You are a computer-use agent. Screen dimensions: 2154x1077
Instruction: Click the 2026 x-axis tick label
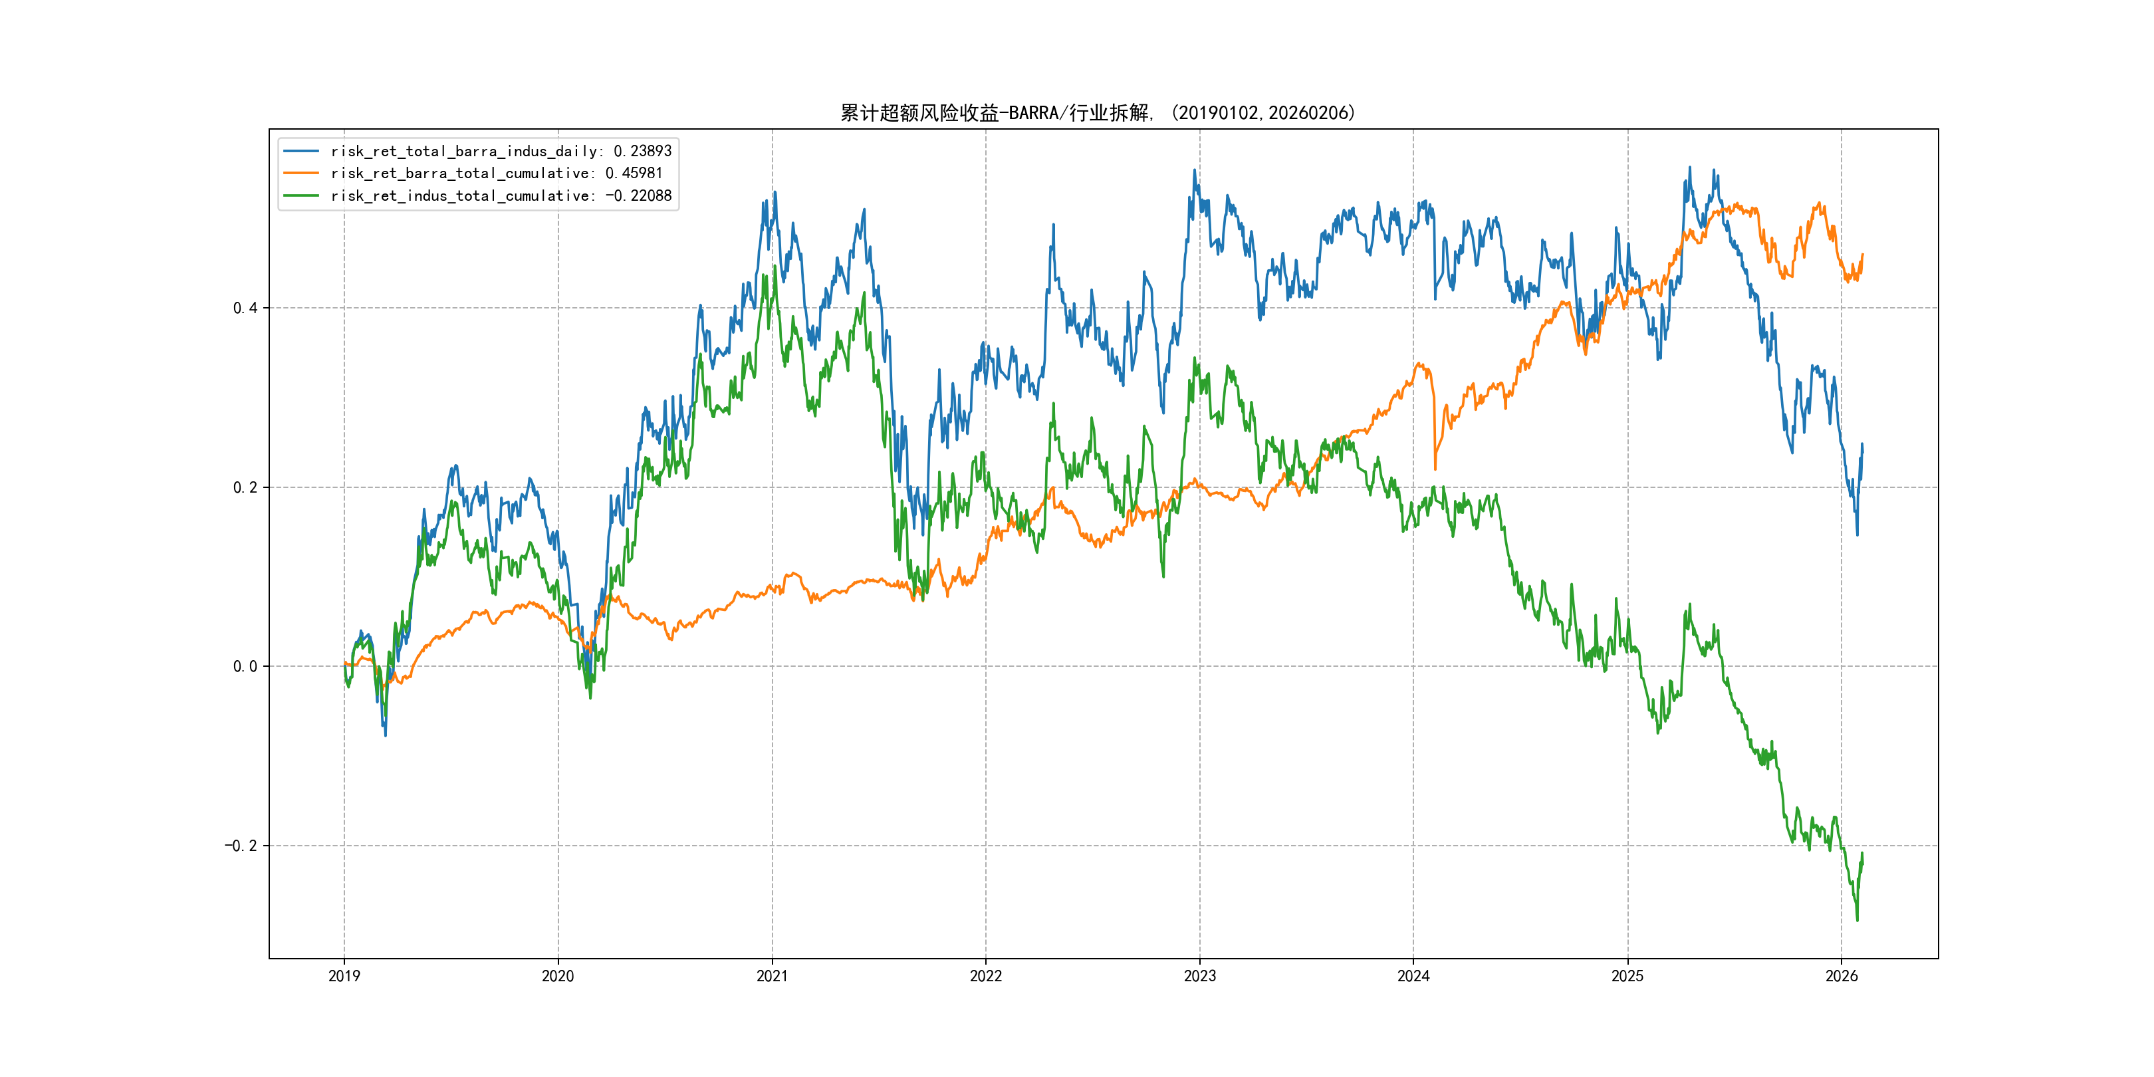[1842, 977]
